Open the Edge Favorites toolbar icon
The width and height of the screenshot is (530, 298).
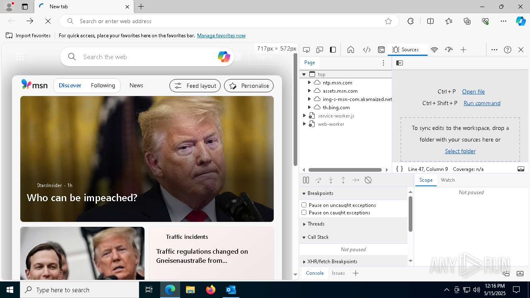click(x=449, y=21)
